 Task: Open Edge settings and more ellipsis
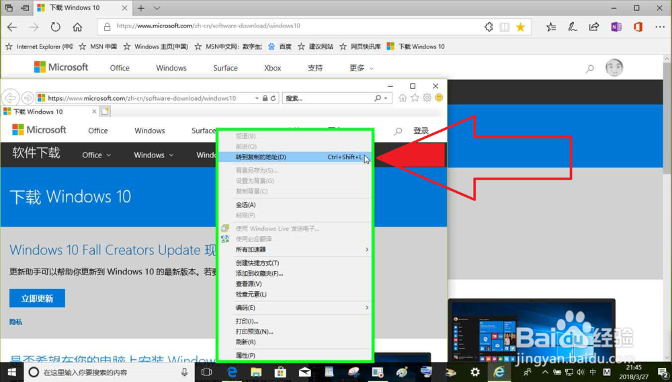(660, 27)
